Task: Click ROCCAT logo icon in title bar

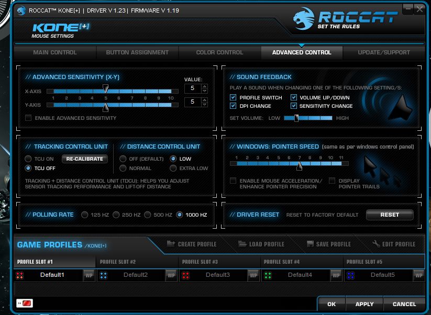Action: coord(21,10)
